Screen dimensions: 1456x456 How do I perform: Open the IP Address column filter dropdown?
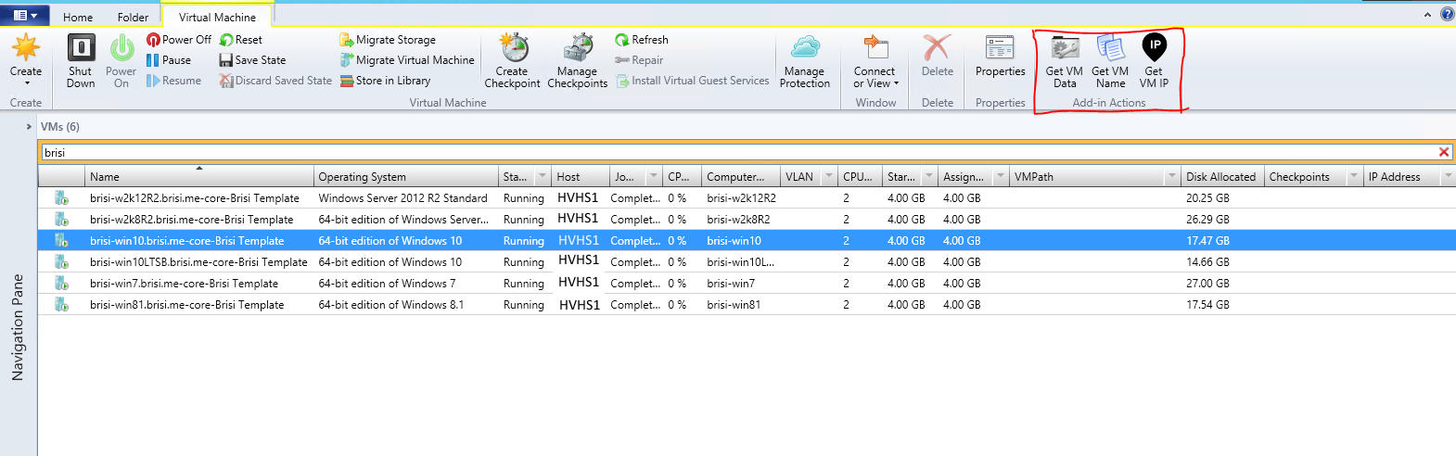tap(1447, 176)
